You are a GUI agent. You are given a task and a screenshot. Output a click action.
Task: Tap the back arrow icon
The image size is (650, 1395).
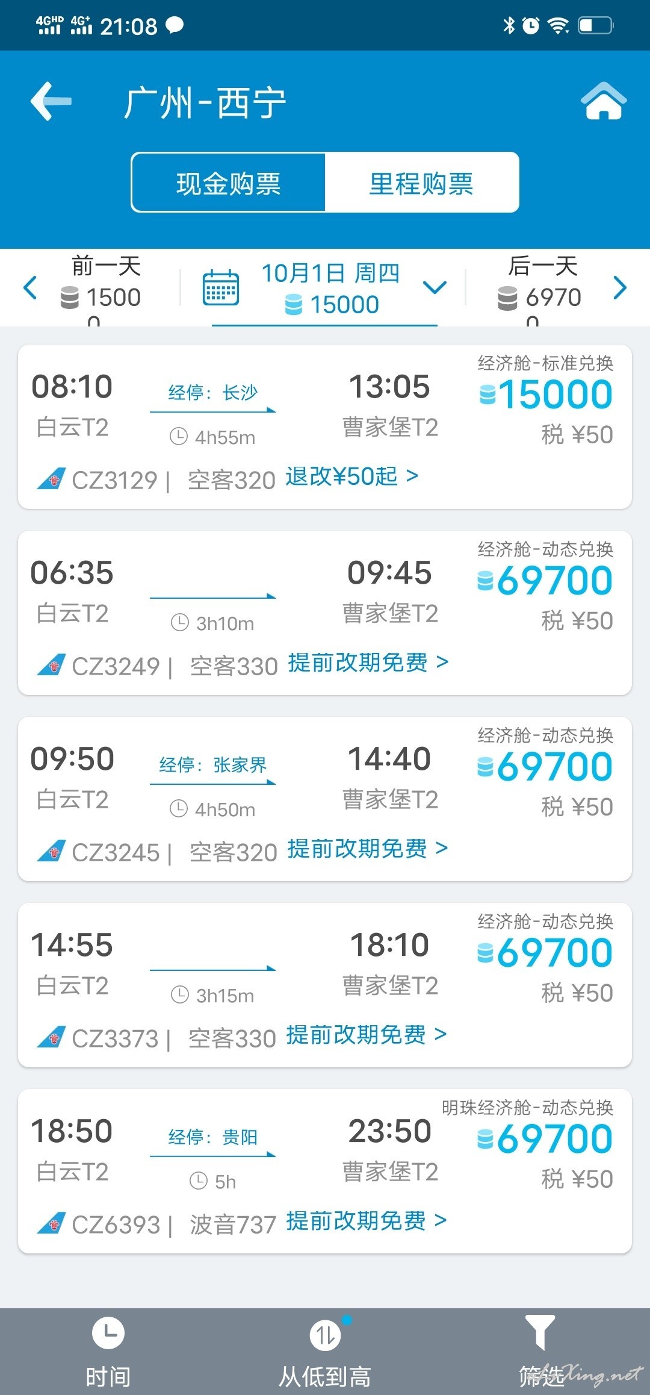tap(52, 101)
